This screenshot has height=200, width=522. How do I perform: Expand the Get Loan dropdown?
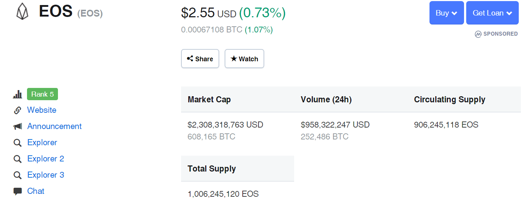[492, 13]
